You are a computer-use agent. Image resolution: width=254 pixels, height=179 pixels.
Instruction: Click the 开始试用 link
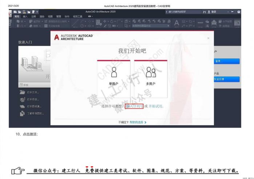tap(156, 106)
